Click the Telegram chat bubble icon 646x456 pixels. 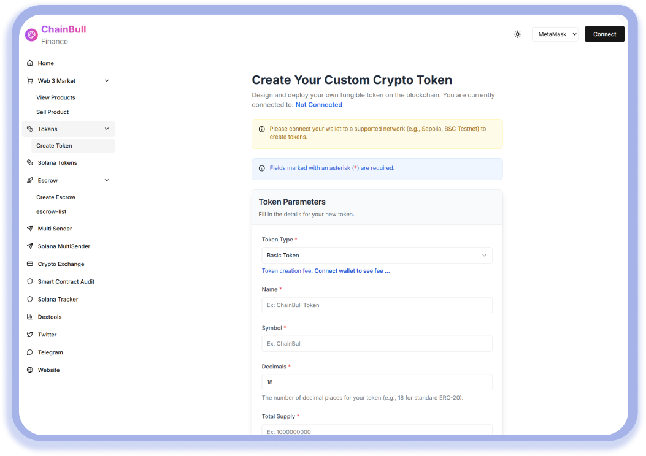click(x=30, y=352)
